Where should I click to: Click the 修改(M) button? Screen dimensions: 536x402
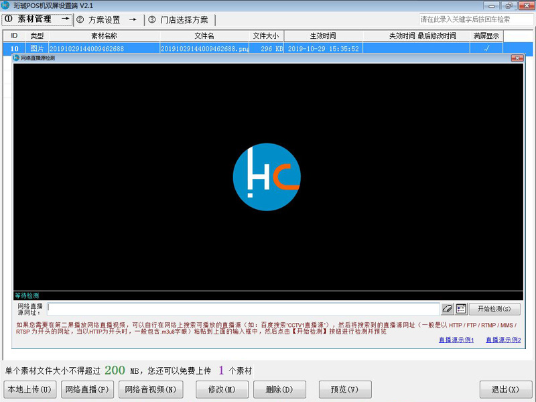(x=222, y=390)
